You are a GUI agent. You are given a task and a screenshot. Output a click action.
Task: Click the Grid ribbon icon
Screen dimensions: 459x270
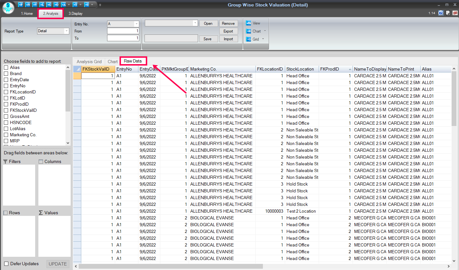tap(248, 39)
